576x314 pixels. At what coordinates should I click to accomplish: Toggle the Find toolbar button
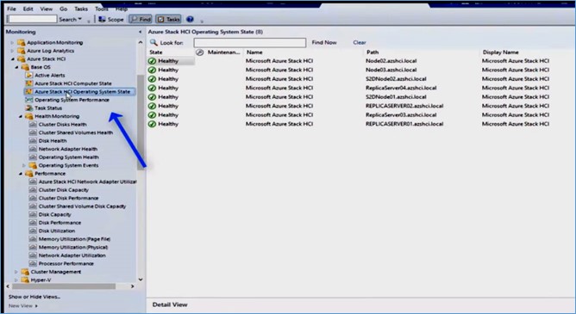[141, 19]
